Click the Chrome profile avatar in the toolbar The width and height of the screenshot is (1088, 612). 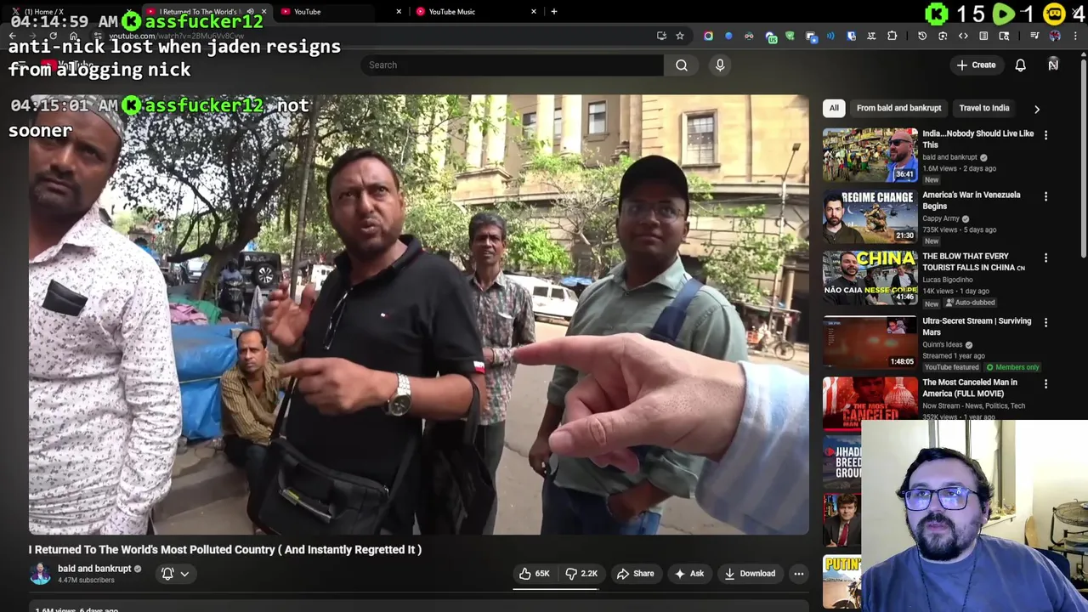1055,36
